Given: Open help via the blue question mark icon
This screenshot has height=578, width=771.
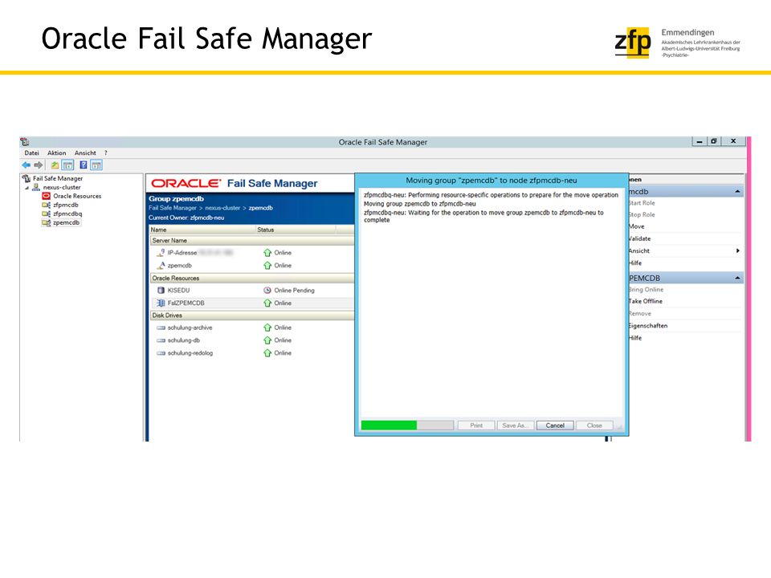Looking at the screenshot, I should click(83, 165).
